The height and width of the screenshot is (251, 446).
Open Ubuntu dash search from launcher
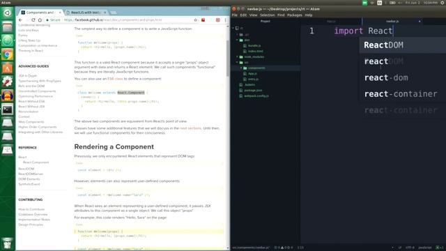coord(7,13)
